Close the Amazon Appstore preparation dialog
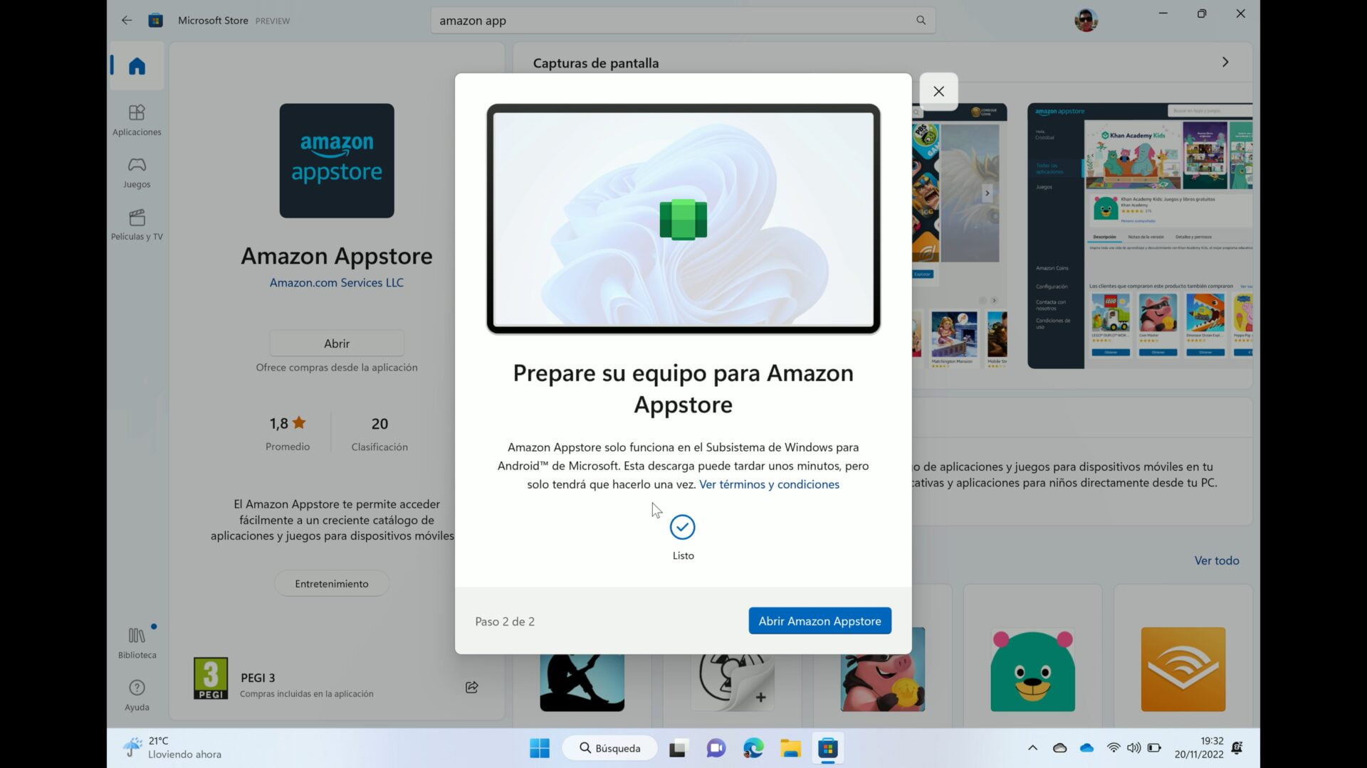Screen dimensions: 1367x768 pyautogui.click(x=938, y=91)
